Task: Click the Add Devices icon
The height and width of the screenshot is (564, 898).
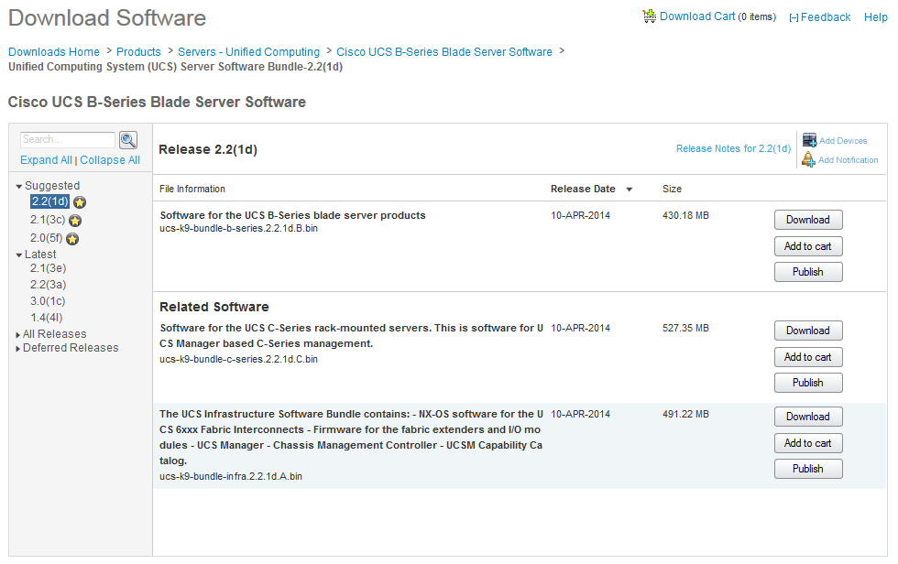Action: point(809,140)
